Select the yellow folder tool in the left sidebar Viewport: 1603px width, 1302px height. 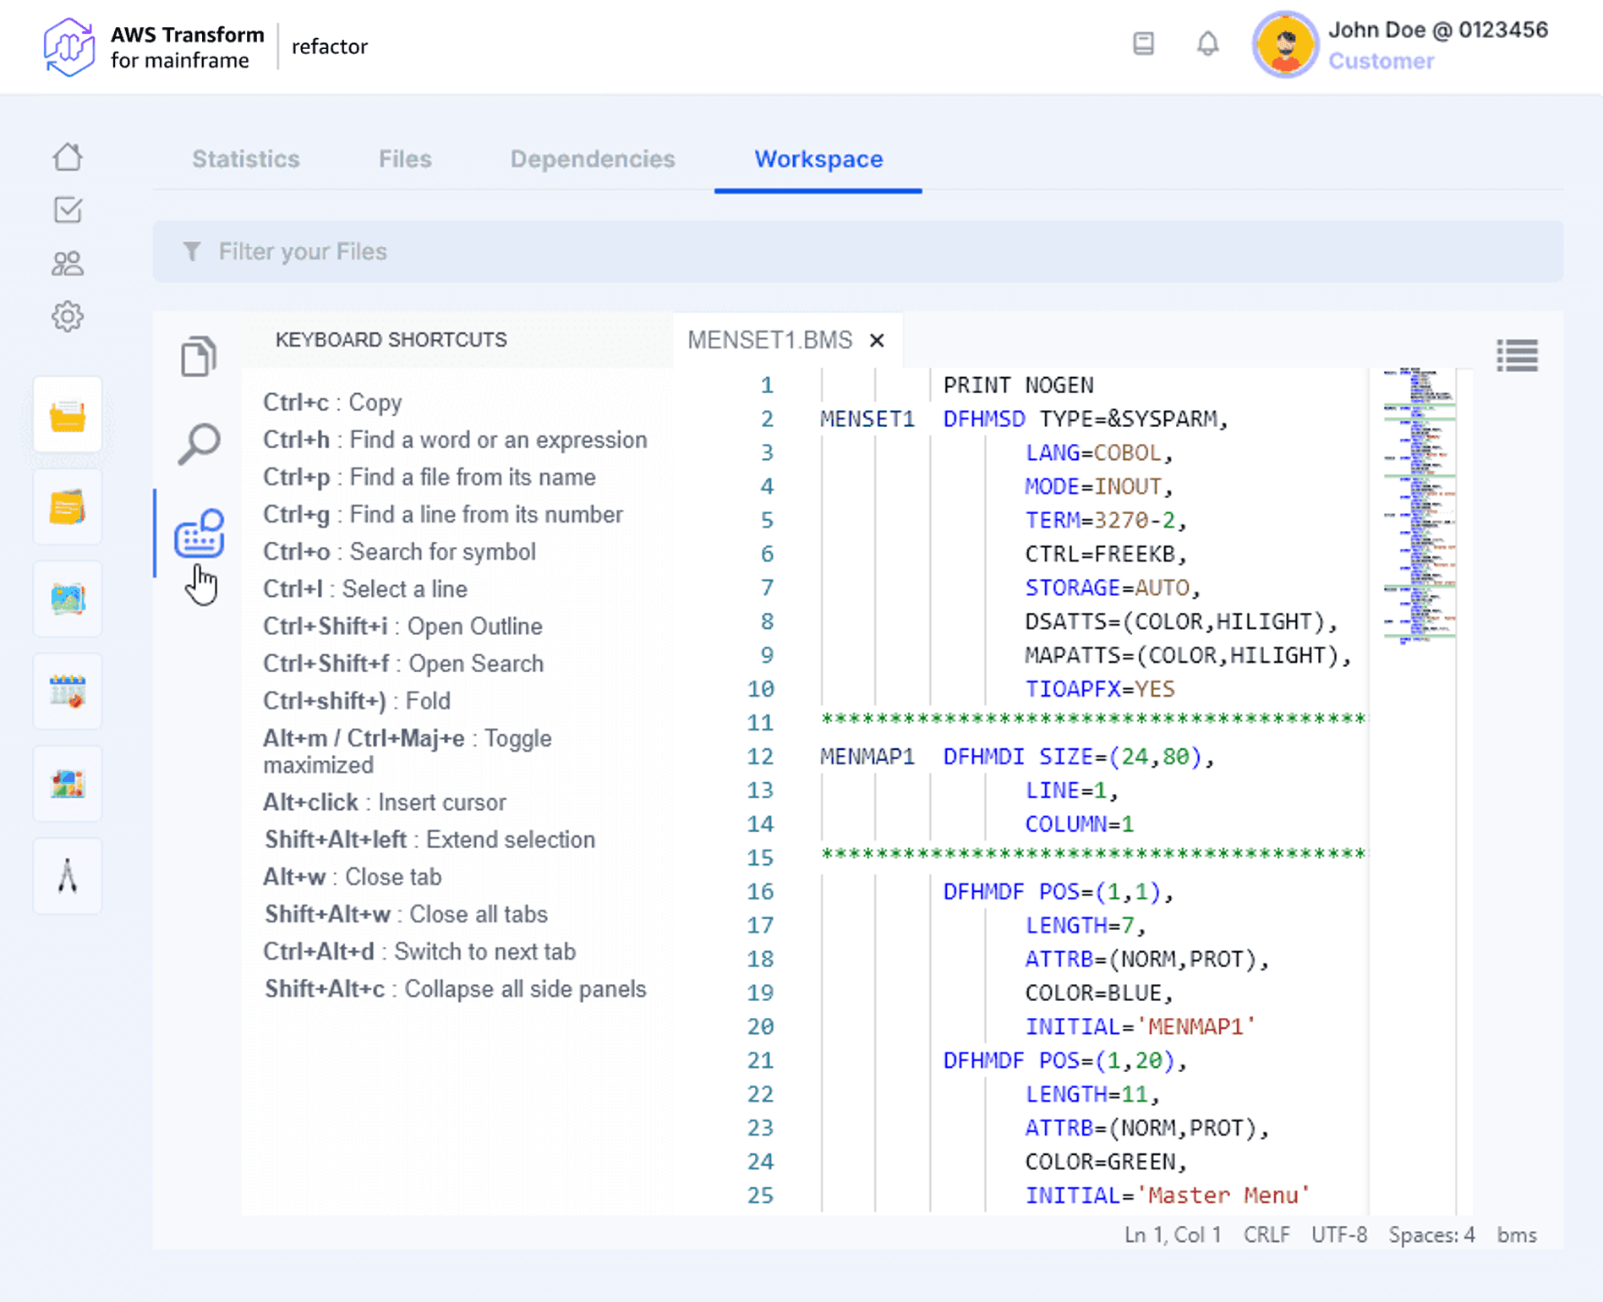[x=68, y=415]
